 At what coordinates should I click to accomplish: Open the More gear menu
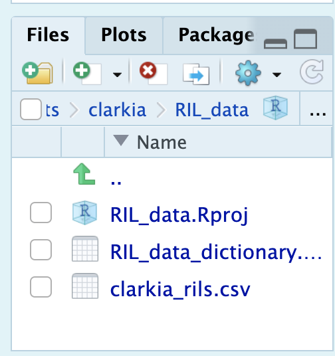[248, 73]
